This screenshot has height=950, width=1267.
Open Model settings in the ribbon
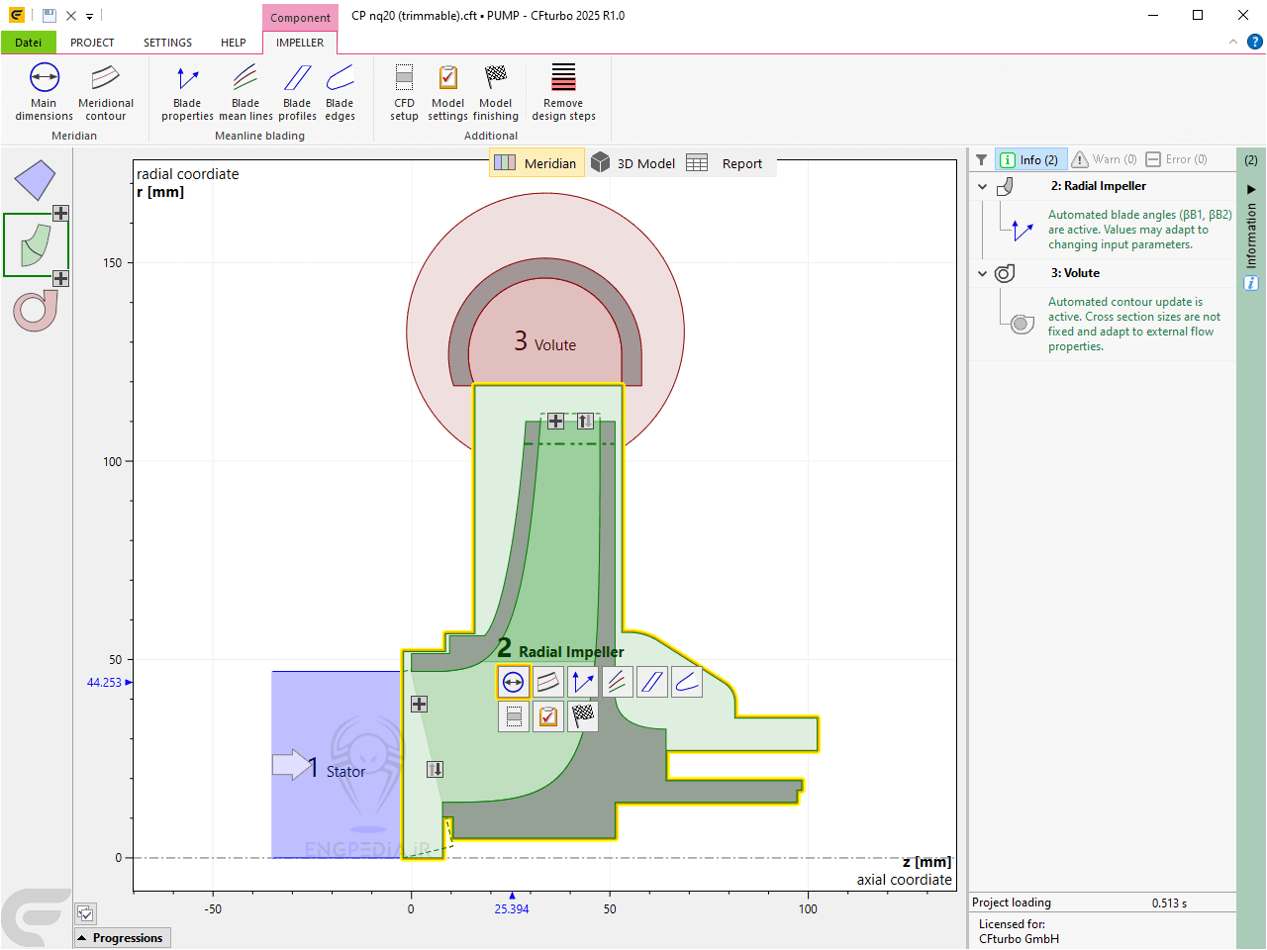(447, 92)
